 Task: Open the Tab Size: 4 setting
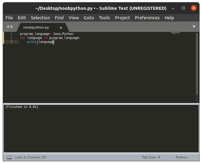click(x=151, y=157)
